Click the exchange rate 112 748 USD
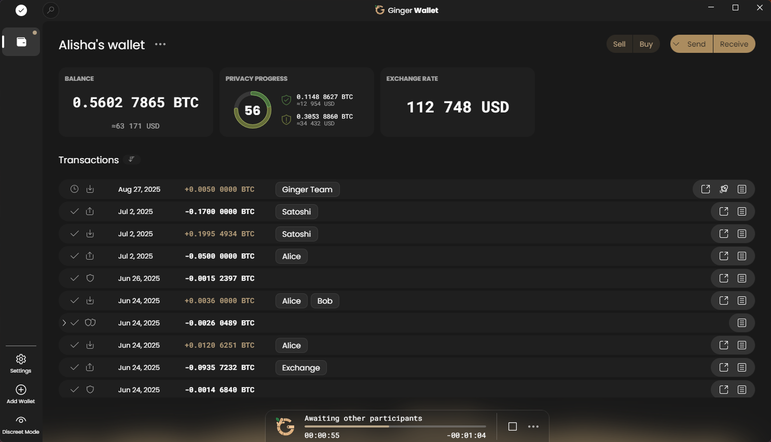 [458, 107]
